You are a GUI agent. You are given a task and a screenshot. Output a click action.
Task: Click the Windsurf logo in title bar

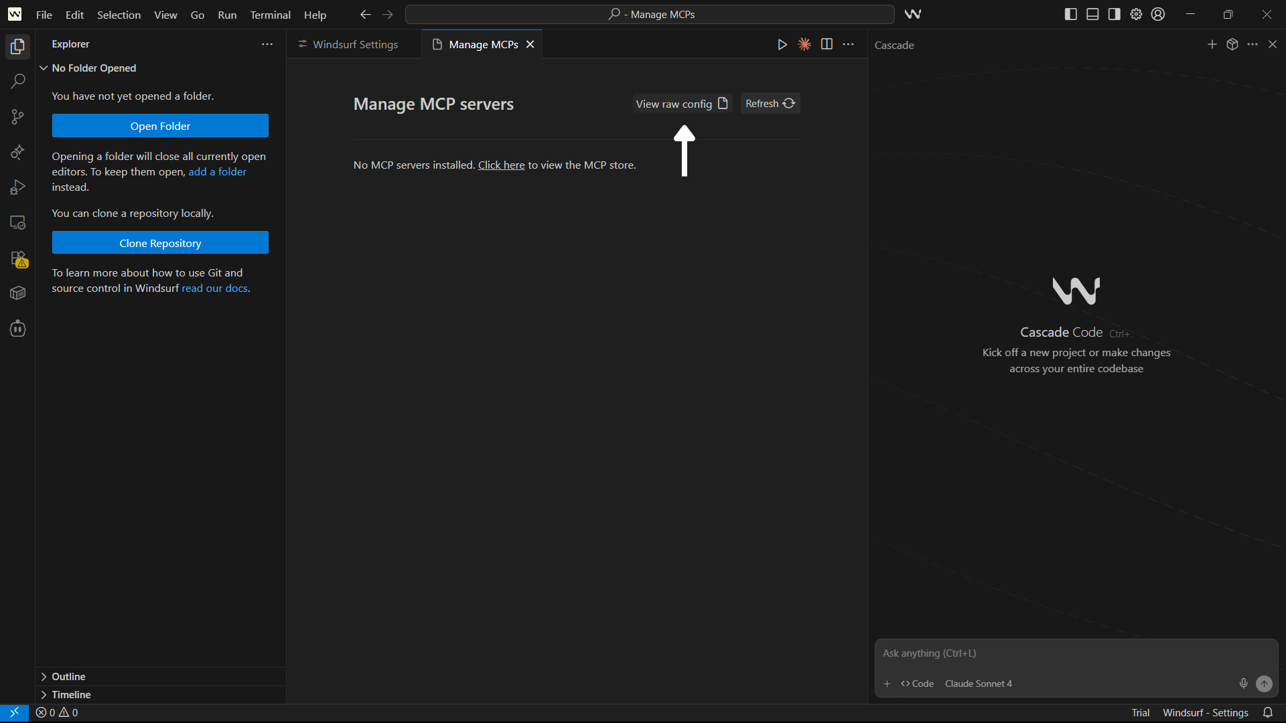[14, 14]
